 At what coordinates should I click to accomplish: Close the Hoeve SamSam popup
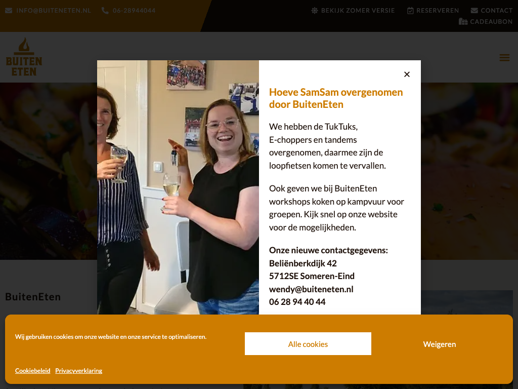click(407, 74)
